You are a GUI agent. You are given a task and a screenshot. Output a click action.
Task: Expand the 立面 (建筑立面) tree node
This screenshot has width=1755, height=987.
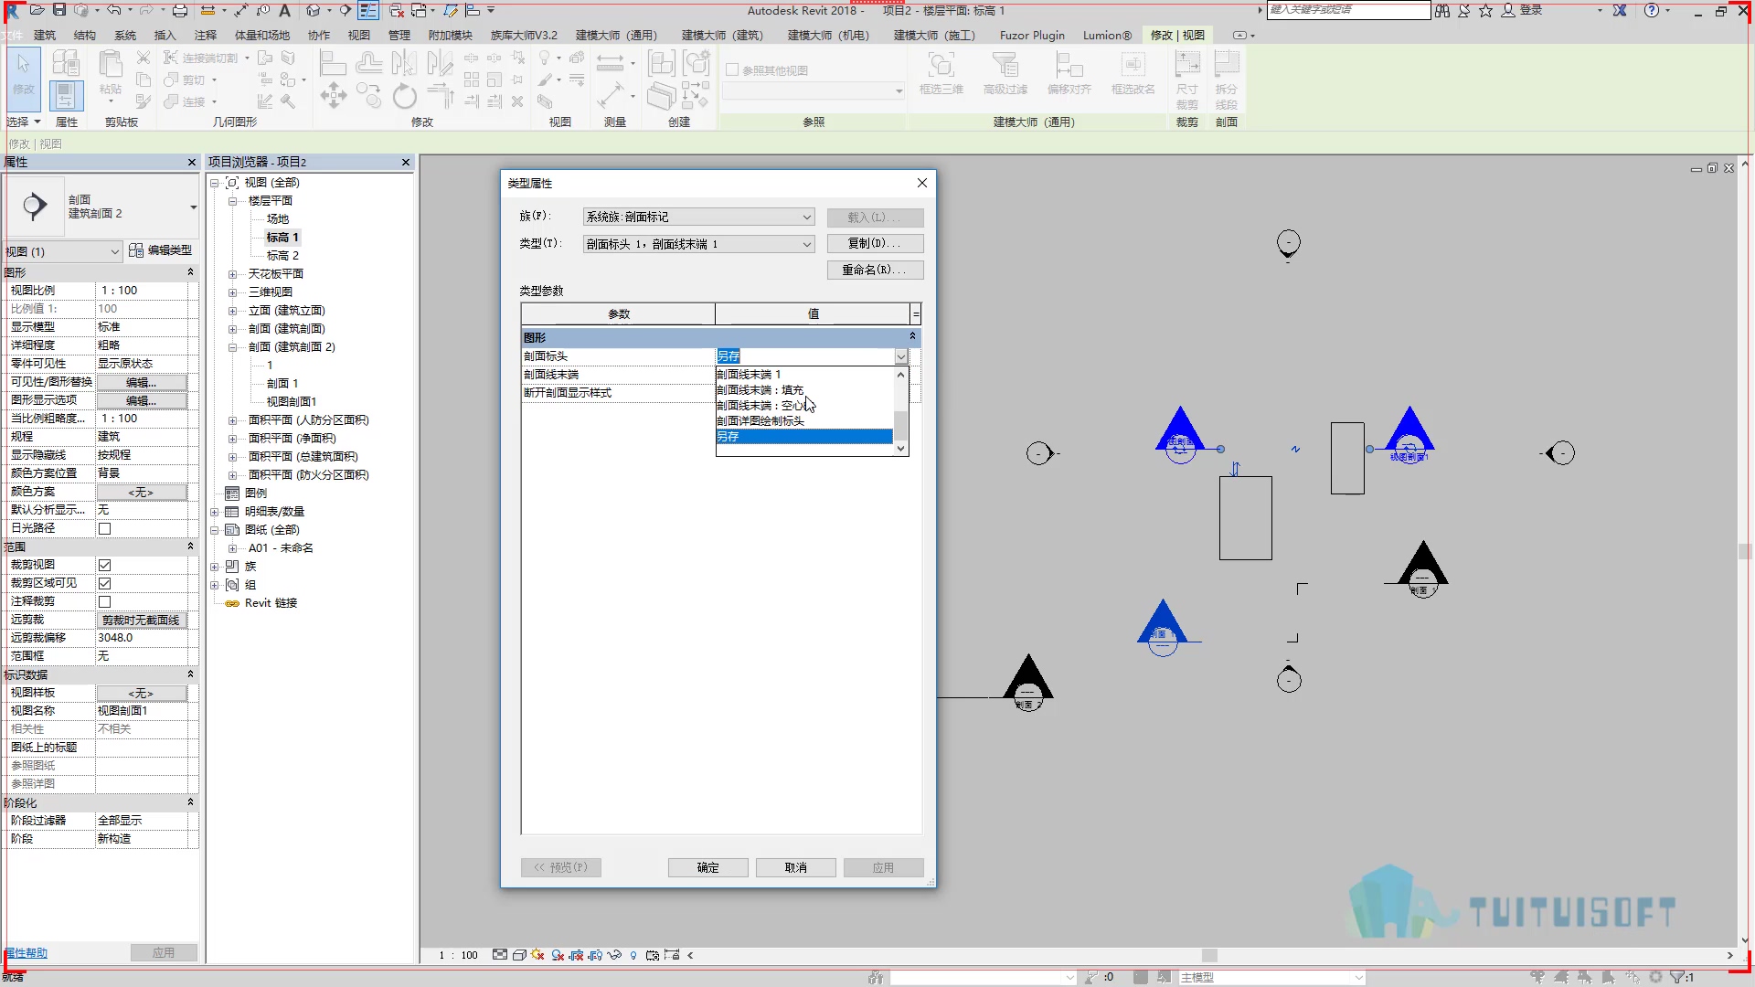point(232,311)
